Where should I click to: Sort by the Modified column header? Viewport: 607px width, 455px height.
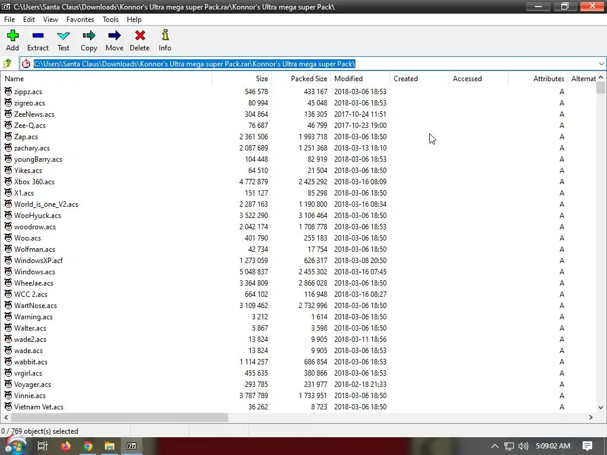(x=360, y=79)
